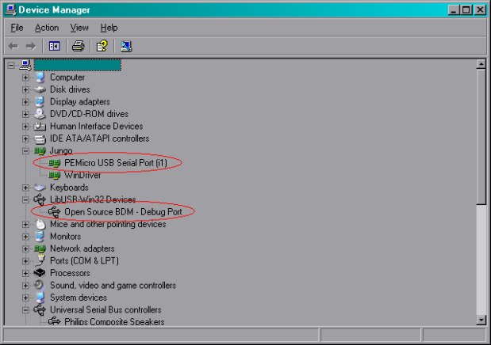Select PEMicro USB Serial Port (i1) entry
The width and height of the screenshot is (491, 345).
tap(116, 163)
